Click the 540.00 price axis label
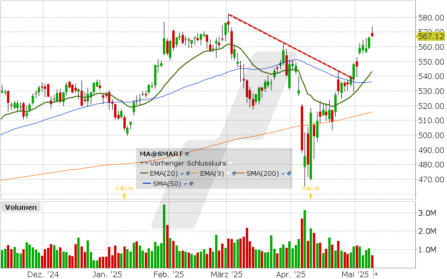The image size is (447, 279). pos(431,76)
